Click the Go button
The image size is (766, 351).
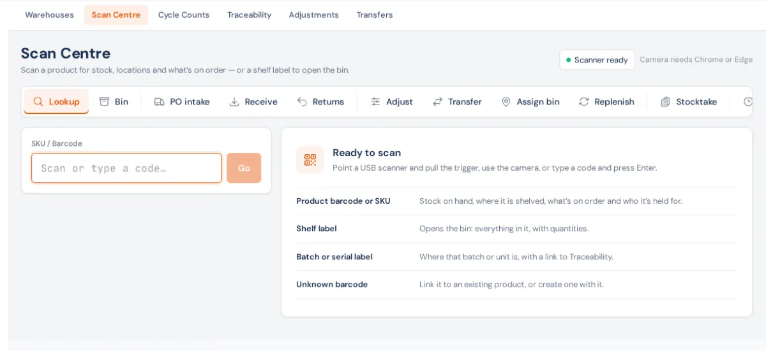(x=244, y=168)
